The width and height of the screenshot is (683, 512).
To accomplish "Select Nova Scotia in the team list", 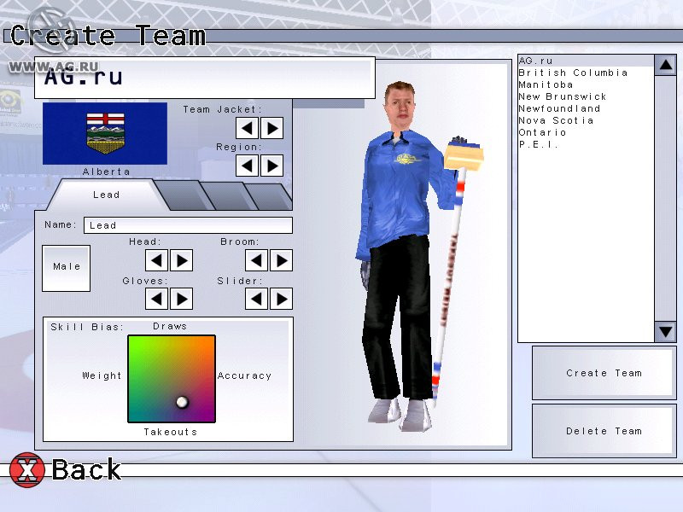I will tap(586, 120).
